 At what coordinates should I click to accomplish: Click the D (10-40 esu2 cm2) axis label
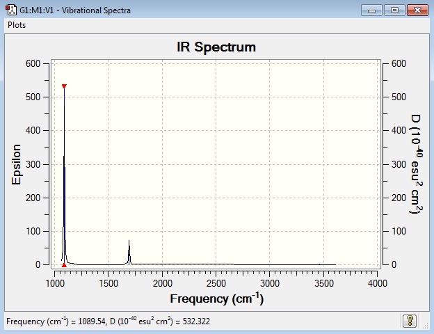[417, 164]
